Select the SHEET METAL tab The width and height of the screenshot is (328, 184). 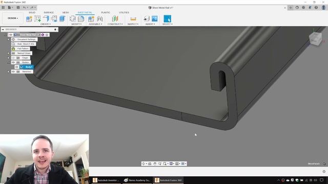point(85,12)
